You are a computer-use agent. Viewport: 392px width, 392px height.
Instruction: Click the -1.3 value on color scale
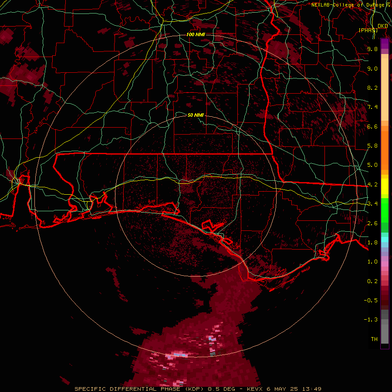click(x=371, y=320)
